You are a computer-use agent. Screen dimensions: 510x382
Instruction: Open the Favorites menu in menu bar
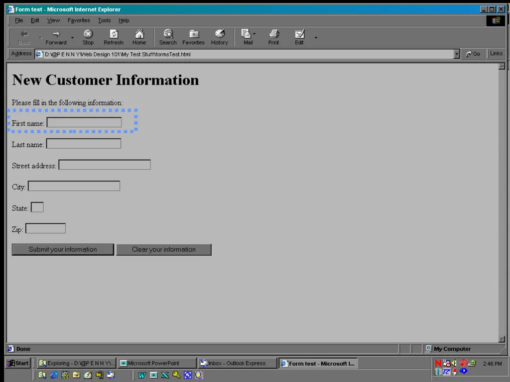(x=79, y=20)
